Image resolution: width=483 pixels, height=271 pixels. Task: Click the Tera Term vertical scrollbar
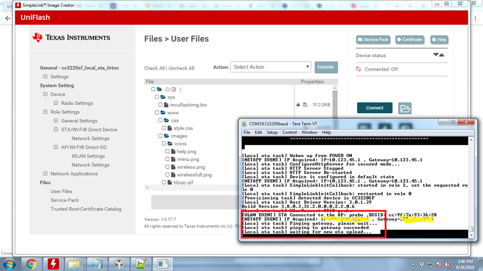471,187
